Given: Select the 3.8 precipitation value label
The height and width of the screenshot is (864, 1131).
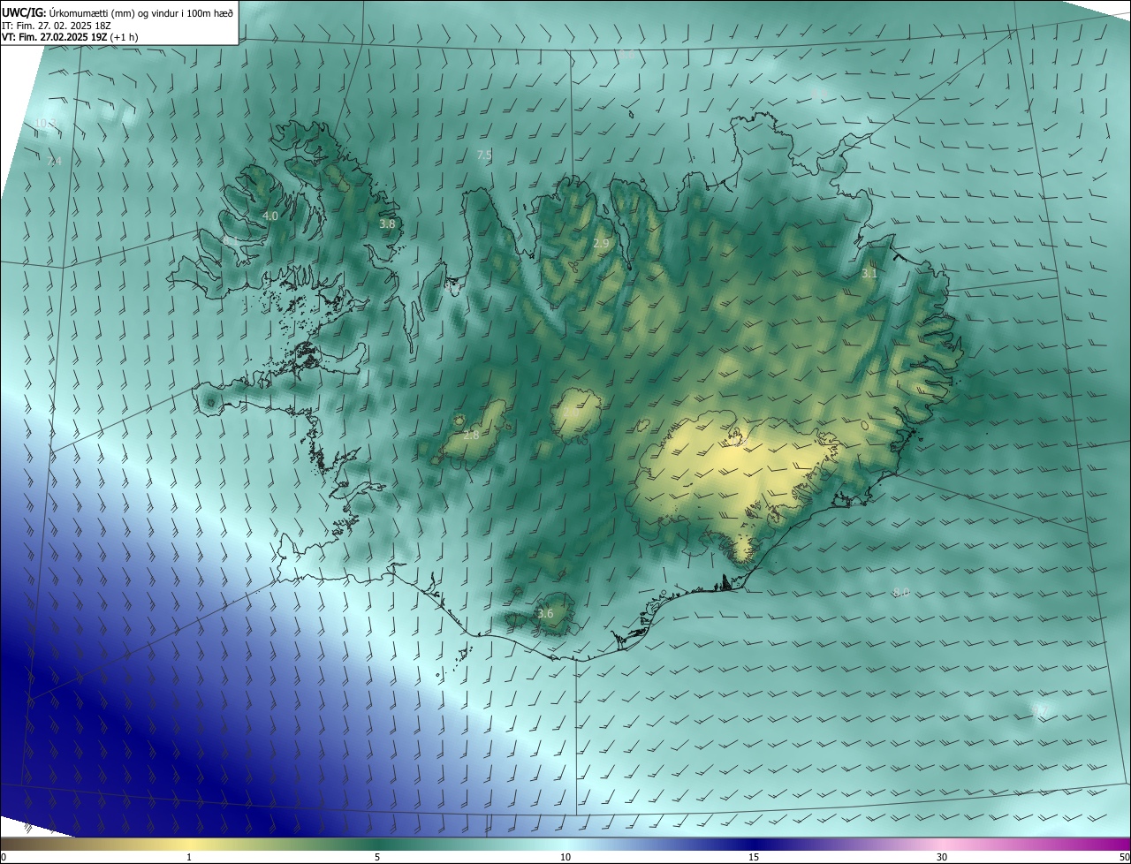Looking at the screenshot, I should (387, 224).
